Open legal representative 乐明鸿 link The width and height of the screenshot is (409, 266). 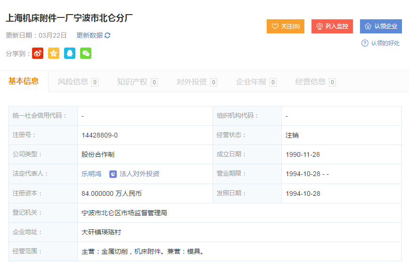(x=91, y=174)
